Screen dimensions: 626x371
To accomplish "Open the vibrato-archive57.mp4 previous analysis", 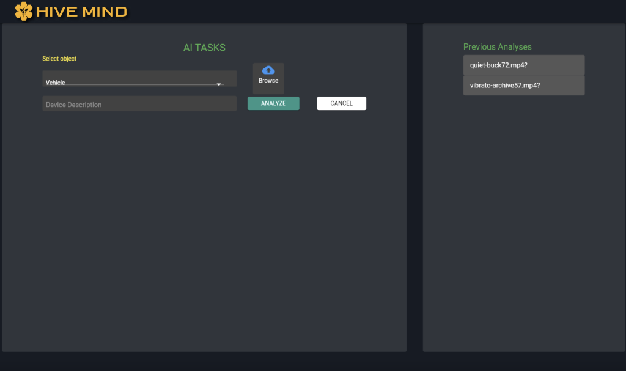I will (x=523, y=86).
